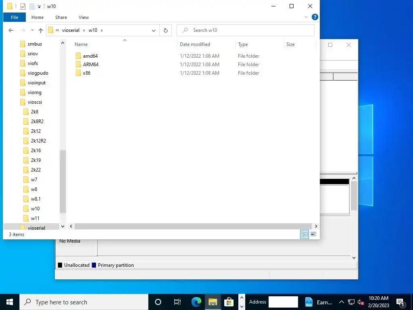413x310 pixels.
Task: Select the 2k12R2 subfolder in tree
Action: [38, 141]
